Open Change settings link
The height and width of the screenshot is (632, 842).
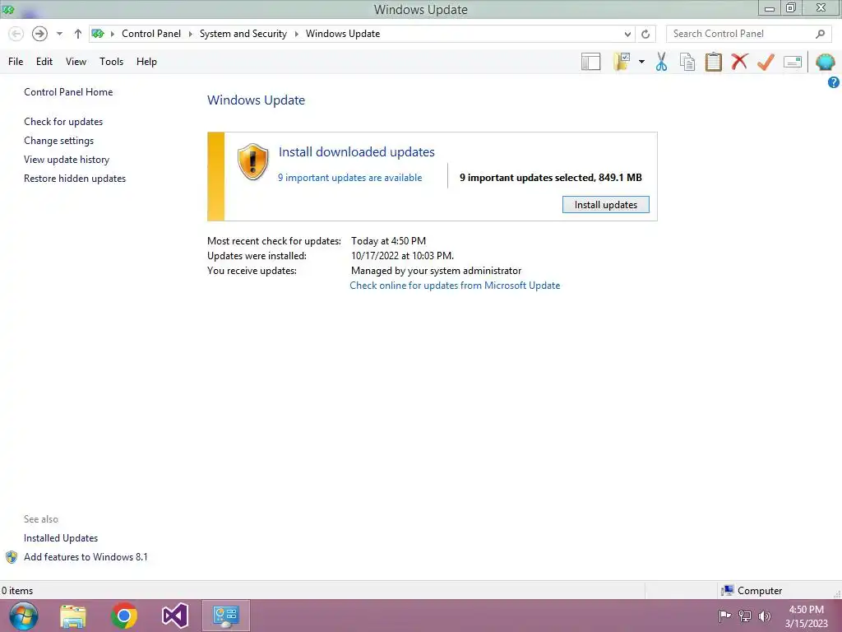pos(58,141)
